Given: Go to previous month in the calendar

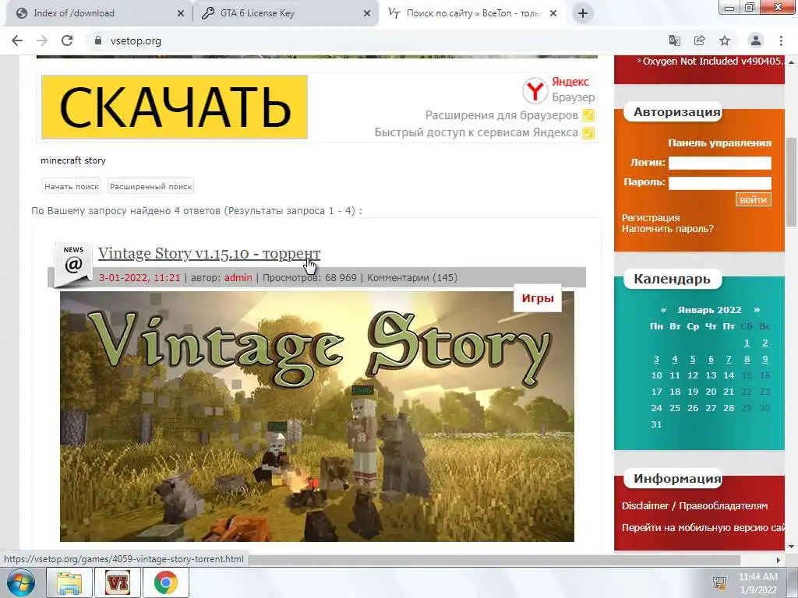Looking at the screenshot, I should pos(663,310).
